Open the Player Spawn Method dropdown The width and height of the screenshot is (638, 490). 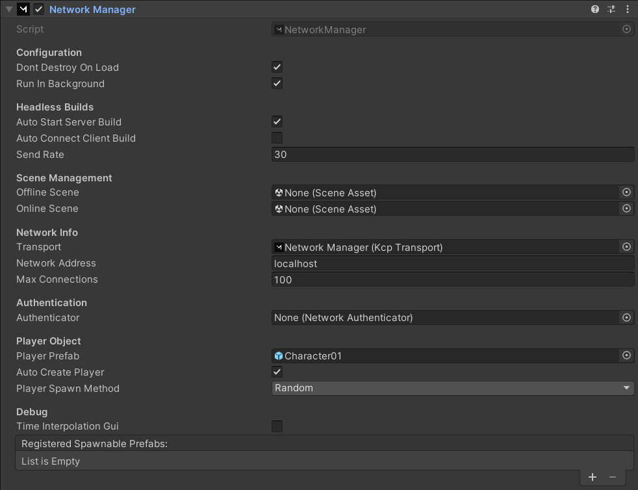coord(452,388)
